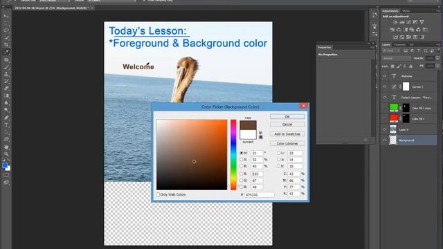Select the Clone Stamp tool
443x249 pixels.
point(6,74)
